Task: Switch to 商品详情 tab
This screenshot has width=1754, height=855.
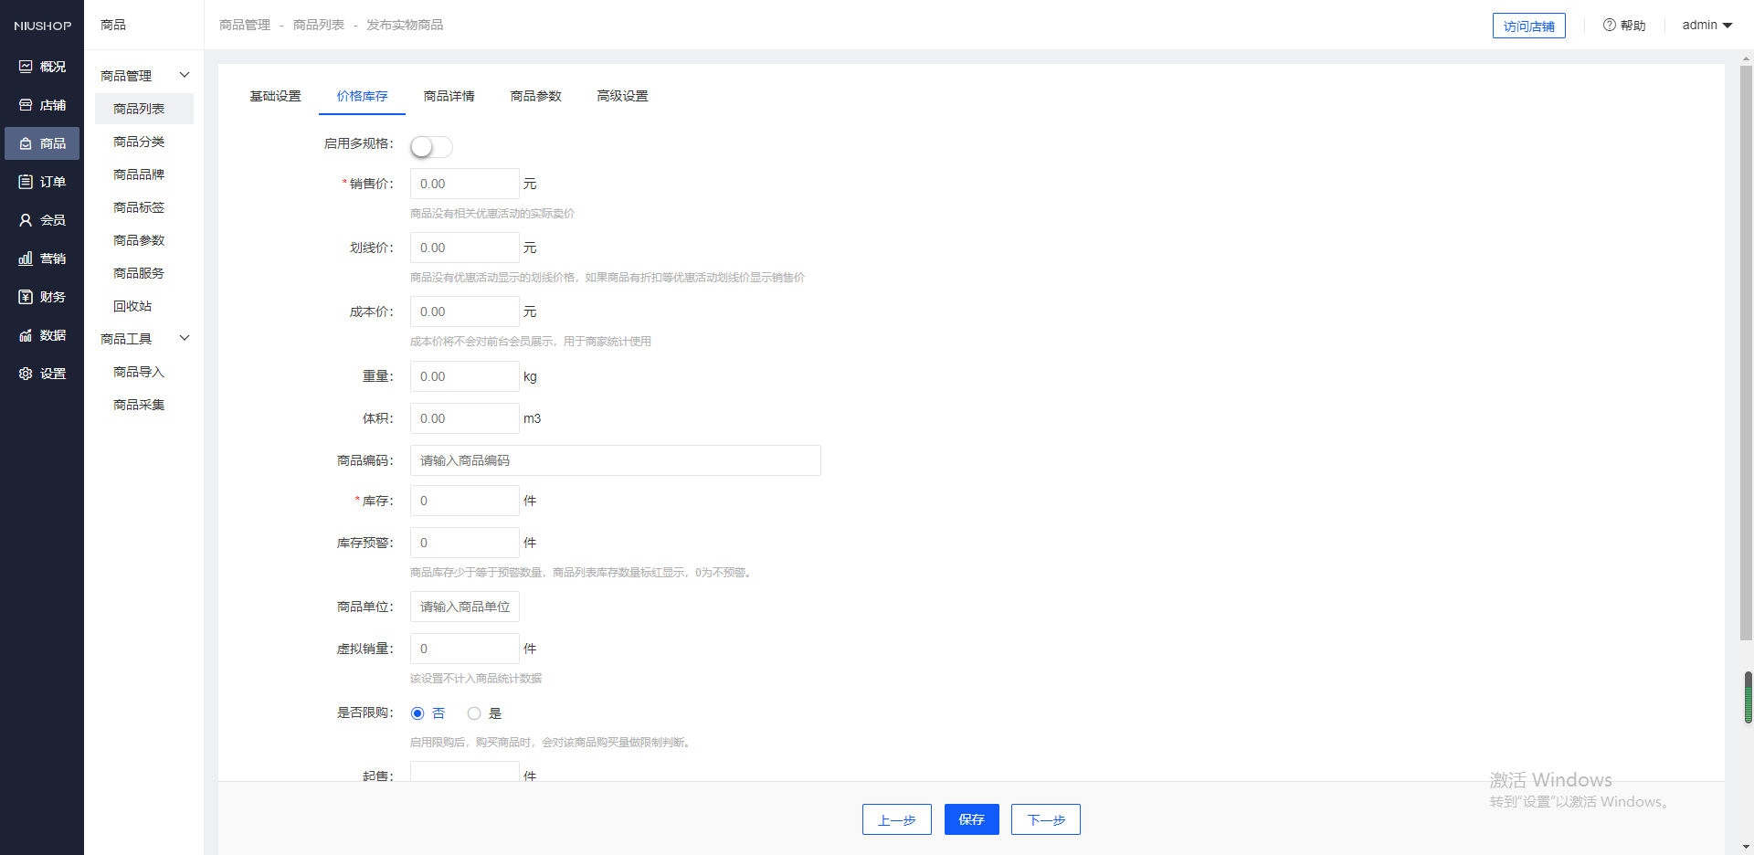Action: (x=449, y=96)
